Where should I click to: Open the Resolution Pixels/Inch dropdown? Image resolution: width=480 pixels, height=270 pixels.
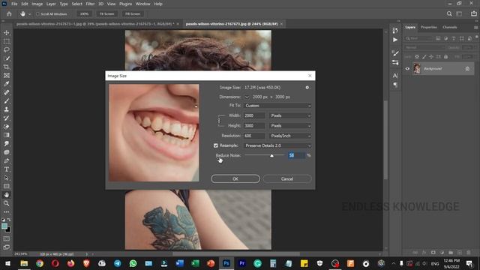[290, 136]
